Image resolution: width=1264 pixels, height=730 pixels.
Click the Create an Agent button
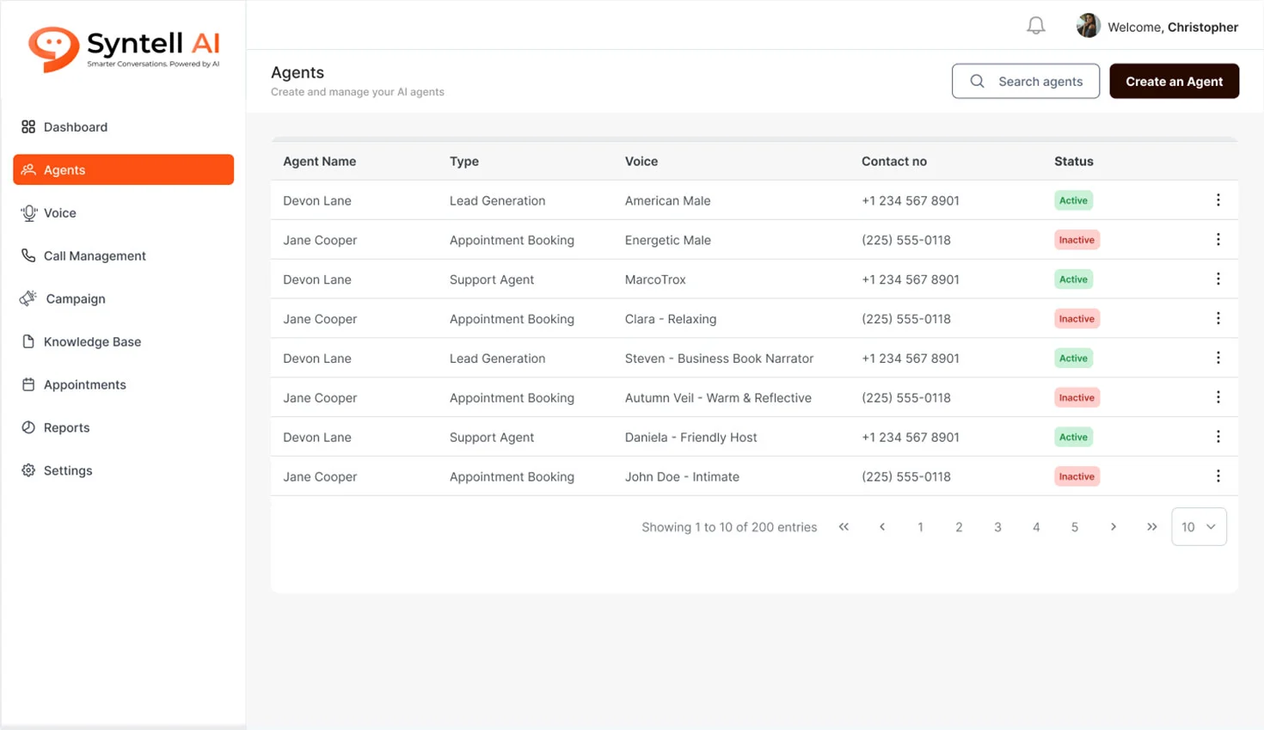pos(1174,81)
